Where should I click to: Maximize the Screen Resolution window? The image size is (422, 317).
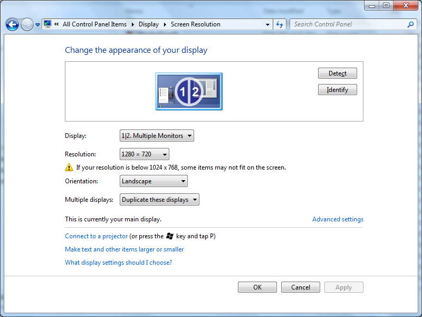pos(386,5)
